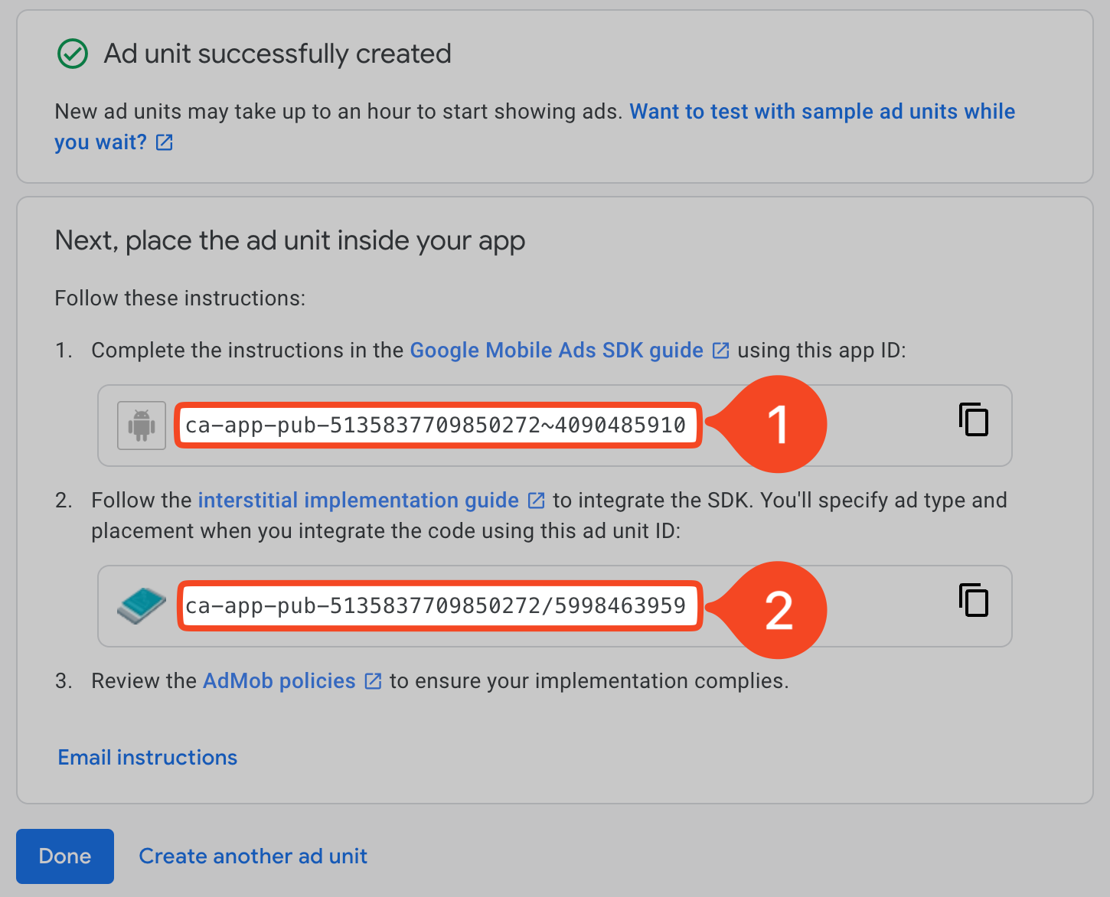
Task: Select the app ID ending in ~4090485910
Action: tap(436, 426)
